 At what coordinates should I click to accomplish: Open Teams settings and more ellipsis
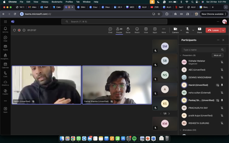(x=218, y=22)
